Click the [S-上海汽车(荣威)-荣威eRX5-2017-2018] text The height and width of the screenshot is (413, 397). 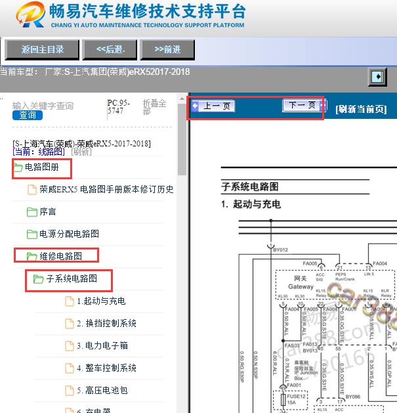(81, 144)
